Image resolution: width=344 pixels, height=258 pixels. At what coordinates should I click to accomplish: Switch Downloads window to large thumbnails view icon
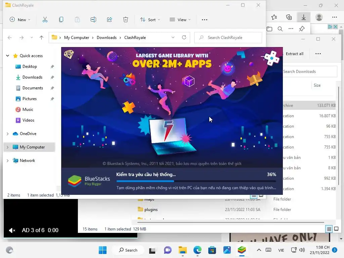(336, 229)
